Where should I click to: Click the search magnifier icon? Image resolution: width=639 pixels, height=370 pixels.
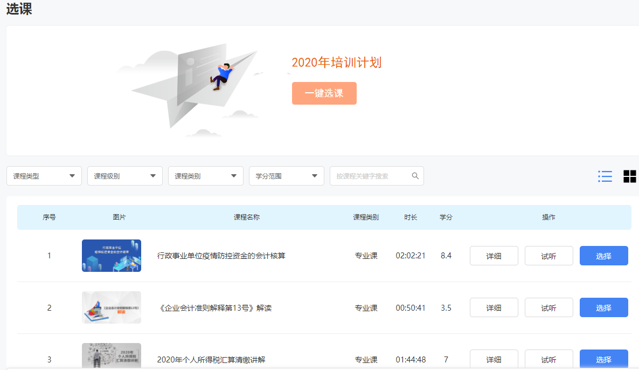coord(415,176)
